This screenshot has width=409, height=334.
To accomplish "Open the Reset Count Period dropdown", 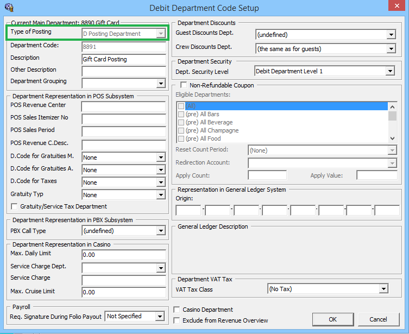I will pos(392,150).
